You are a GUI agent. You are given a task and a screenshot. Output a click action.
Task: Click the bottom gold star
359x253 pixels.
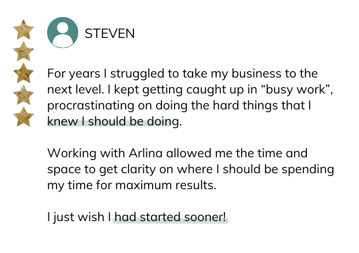coord(23,117)
